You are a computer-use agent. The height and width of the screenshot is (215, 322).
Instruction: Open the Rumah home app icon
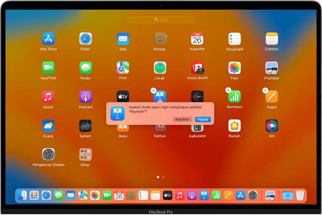(x=234, y=126)
